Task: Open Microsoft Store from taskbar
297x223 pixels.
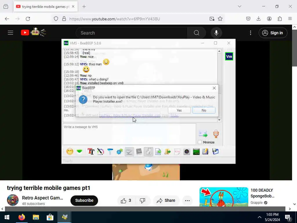Action: tap(50, 217)
